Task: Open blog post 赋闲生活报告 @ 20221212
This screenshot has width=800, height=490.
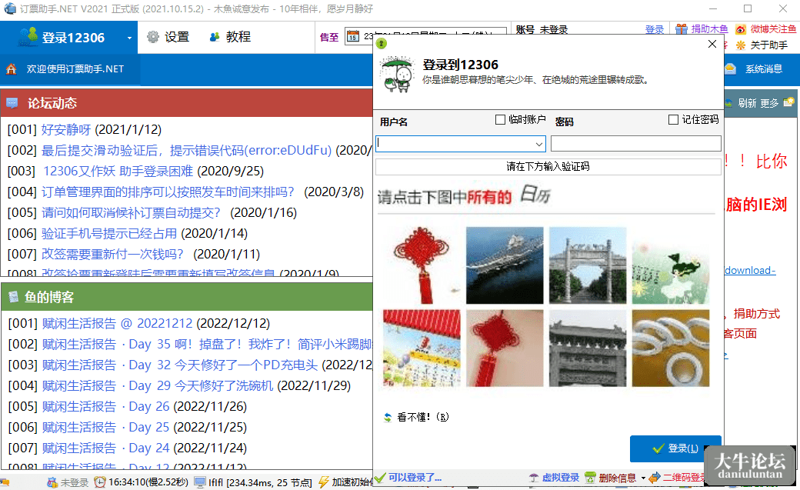Action: tap(118, 324)
